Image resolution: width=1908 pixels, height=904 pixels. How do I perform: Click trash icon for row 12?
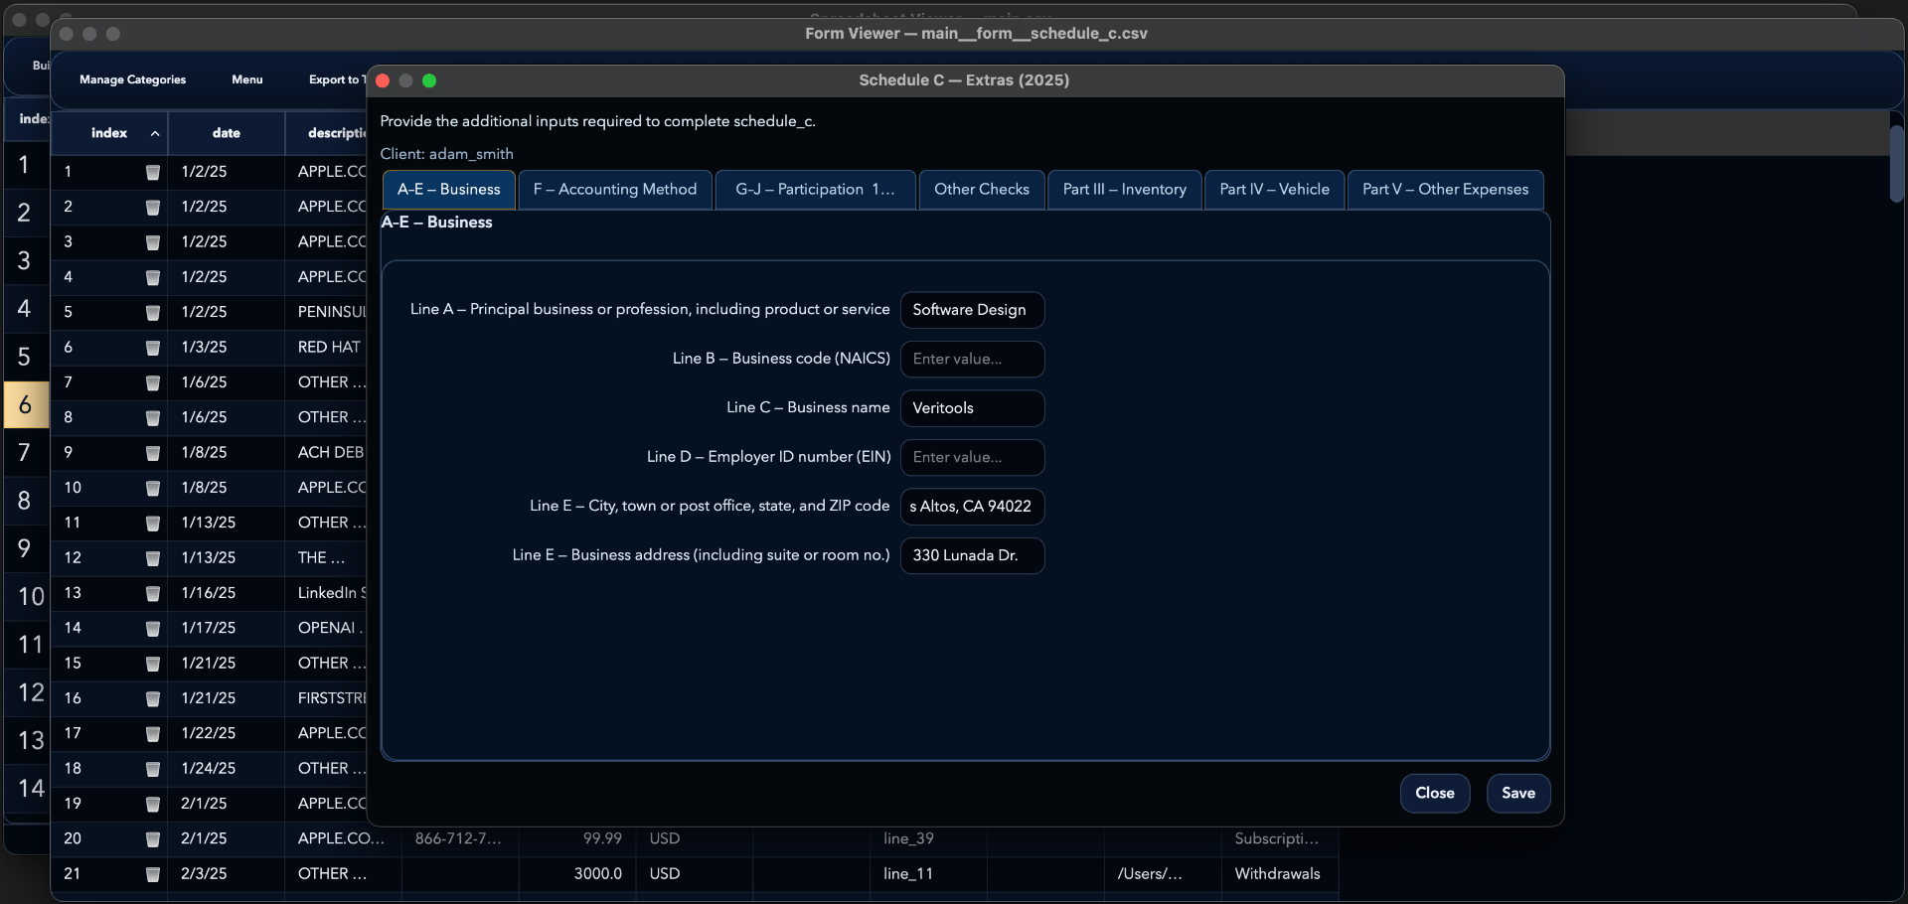click(153, 558)
